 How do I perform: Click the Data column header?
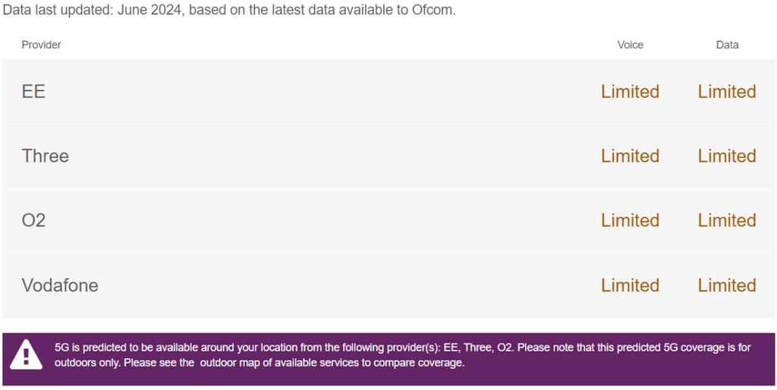[x=727, y=45]
